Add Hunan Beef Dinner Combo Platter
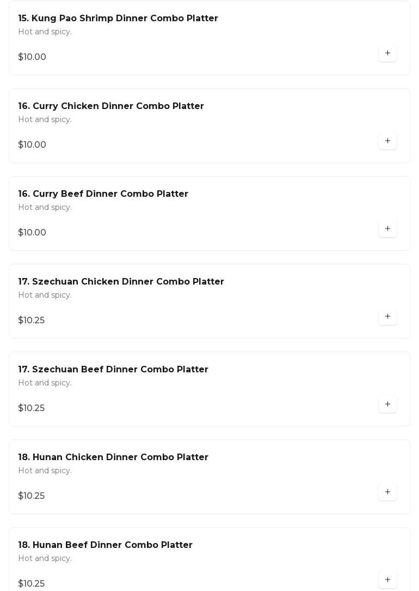The image size is (419, 591). click(x=387, y=580)
